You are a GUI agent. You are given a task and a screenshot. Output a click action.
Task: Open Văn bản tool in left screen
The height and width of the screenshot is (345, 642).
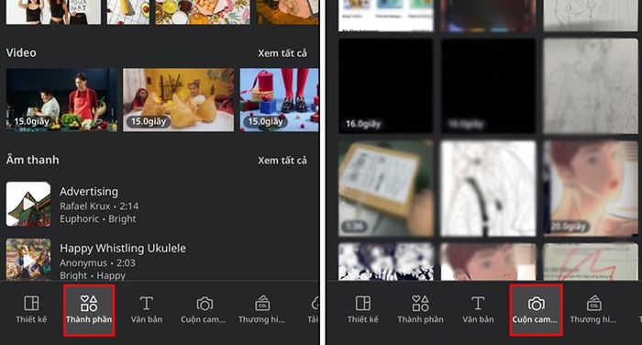tap(147, 310)
